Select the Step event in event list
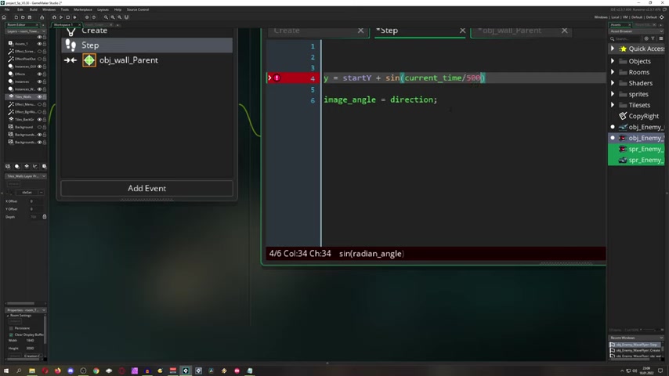The height and width of the screenshot is (376, 669). [147, 45]
